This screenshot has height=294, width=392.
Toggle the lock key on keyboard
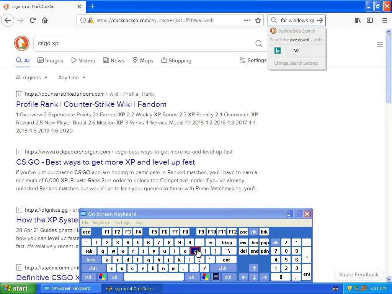tap(91, 260)
